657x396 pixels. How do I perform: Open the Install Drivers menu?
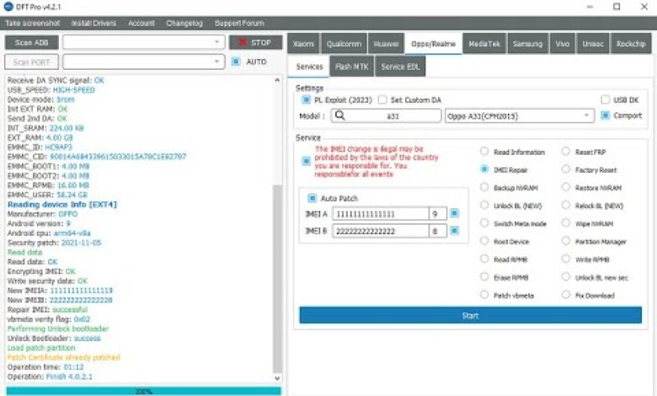(x=93, y=23)
